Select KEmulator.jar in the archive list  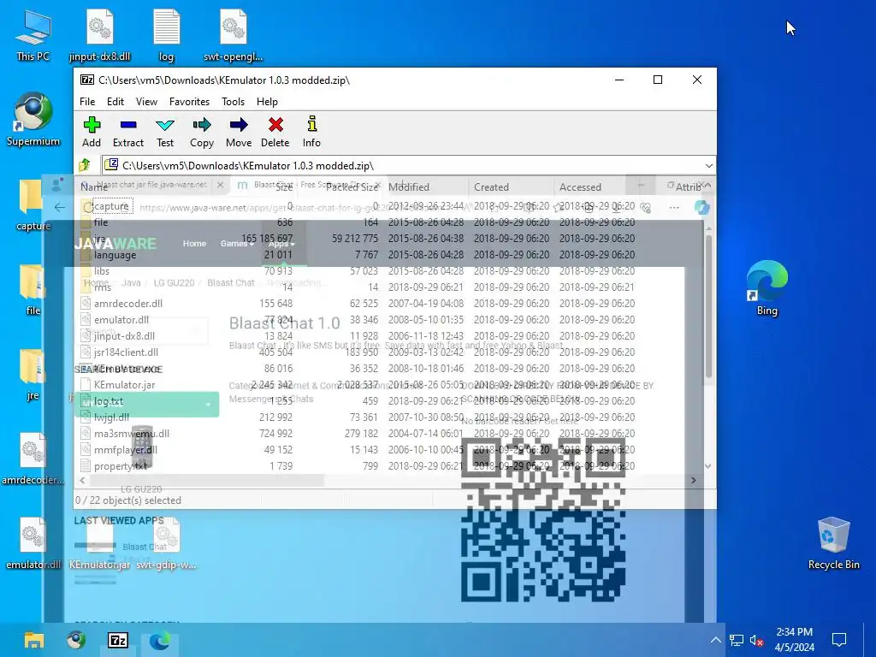click(x=125, y=385)
